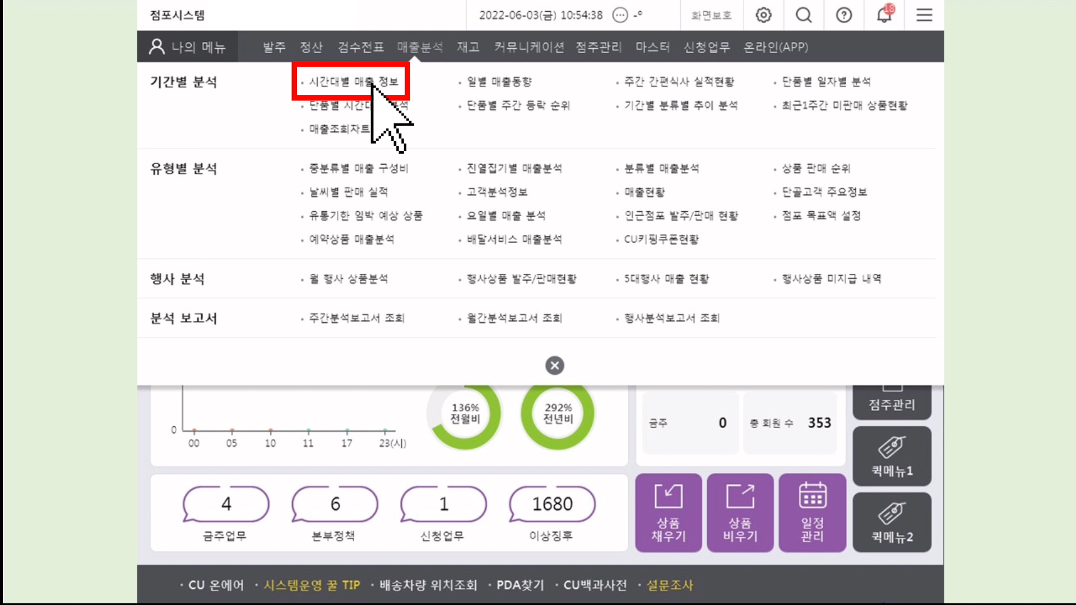The height and width of the screenshot is (605, 1076).
Task: Click 시간대별 매출 정보 link
Action: 354,82
